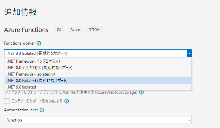This screenshot has height=128, width=220.
Task: Collapse the Functions worker dropdown arrow
Action: click(x=189, y=53)
